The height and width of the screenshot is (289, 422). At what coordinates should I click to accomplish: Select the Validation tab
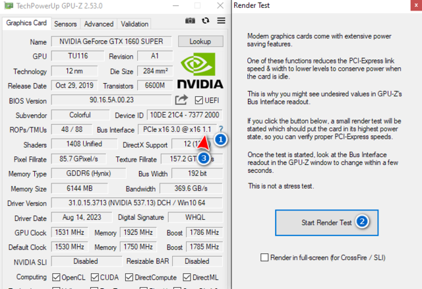point(135,24)
